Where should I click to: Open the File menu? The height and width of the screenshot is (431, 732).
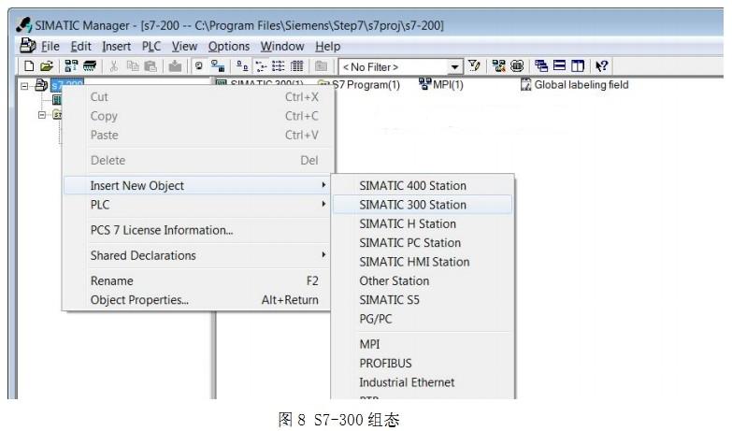pos(50,46)
